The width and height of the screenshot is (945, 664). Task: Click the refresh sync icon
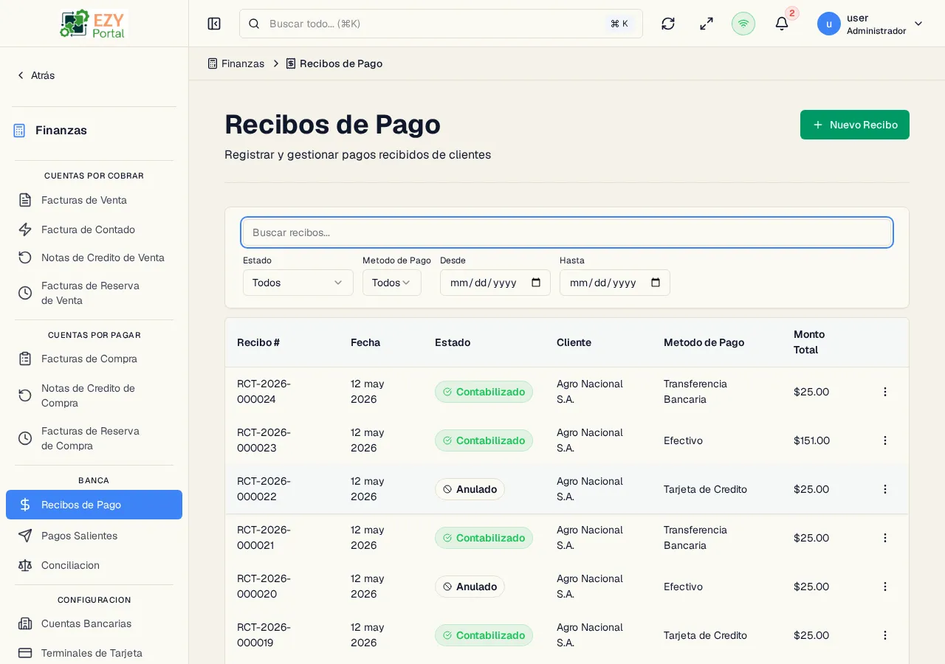pyautogui.click(x=668, y=24)
